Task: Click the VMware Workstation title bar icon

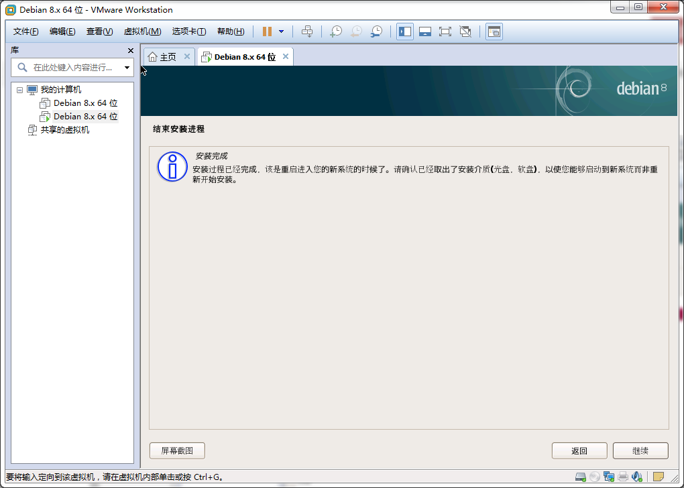Action: point(11,9)
